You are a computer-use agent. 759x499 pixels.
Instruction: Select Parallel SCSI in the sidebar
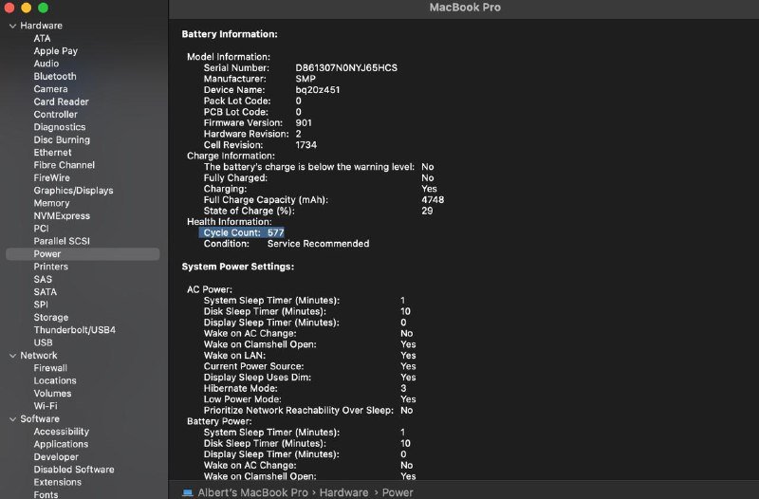pyautogui.click(x=62, y=241)
